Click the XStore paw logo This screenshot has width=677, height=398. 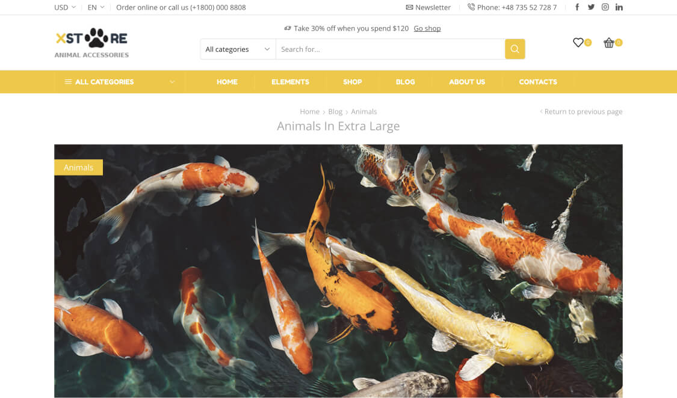91,43
